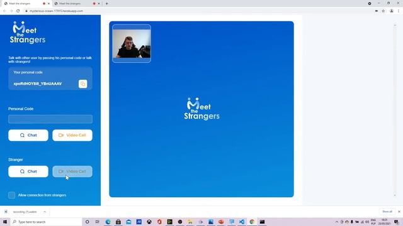
Task: Open Mail app from the taskbar
Action: (128, 222)
